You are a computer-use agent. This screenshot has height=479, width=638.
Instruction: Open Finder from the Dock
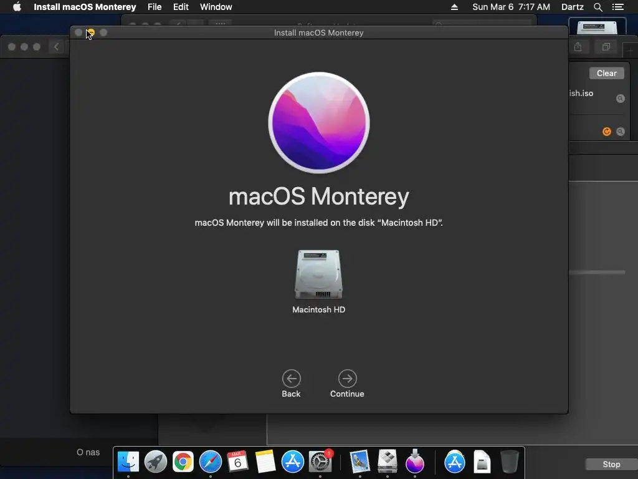coord(128,462)
